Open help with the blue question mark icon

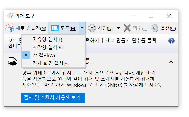(171, 41)
